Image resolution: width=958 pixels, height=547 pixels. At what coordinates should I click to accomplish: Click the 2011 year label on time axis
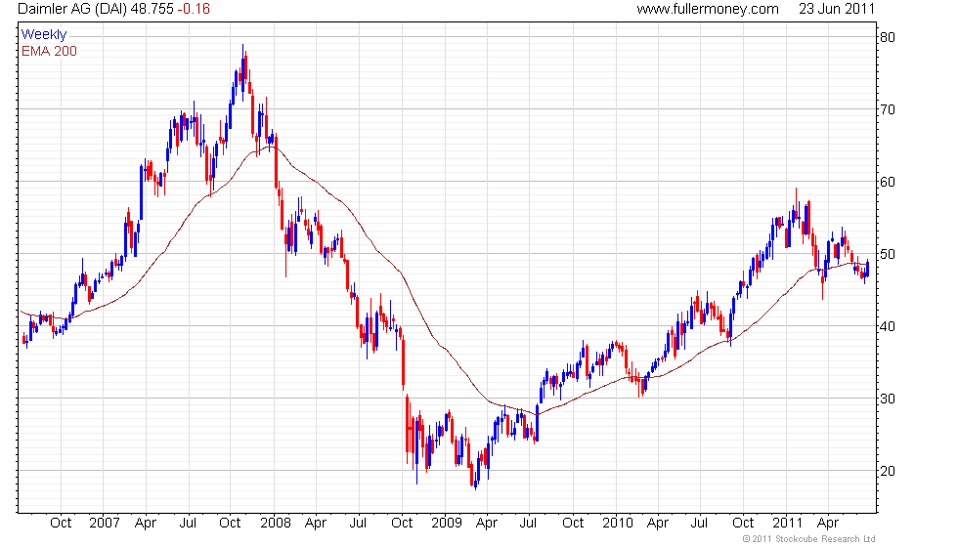pos(787,524)
